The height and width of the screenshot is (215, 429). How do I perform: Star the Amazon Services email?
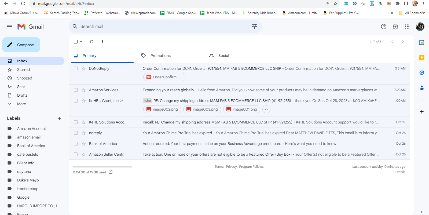point(84,90)
